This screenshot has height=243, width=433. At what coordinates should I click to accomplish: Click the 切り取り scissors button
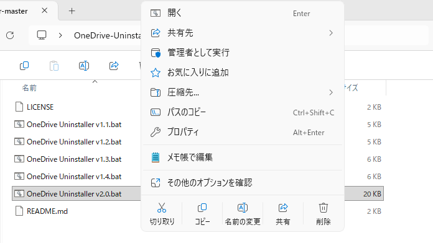pos(162,214)
